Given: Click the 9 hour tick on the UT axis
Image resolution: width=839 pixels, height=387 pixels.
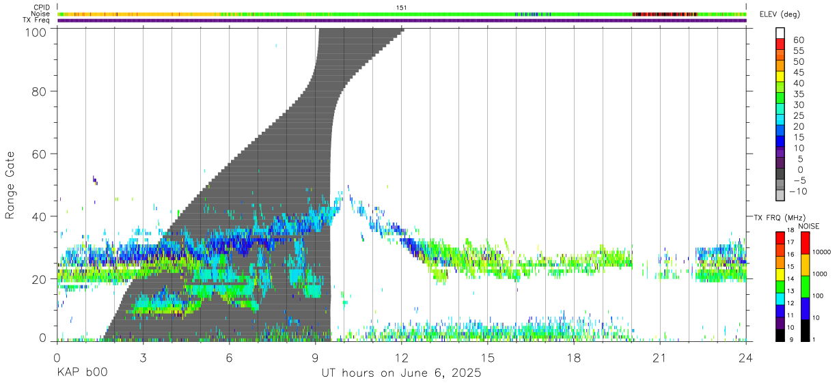Looking at the screenshot, I should tap(315, 357).
